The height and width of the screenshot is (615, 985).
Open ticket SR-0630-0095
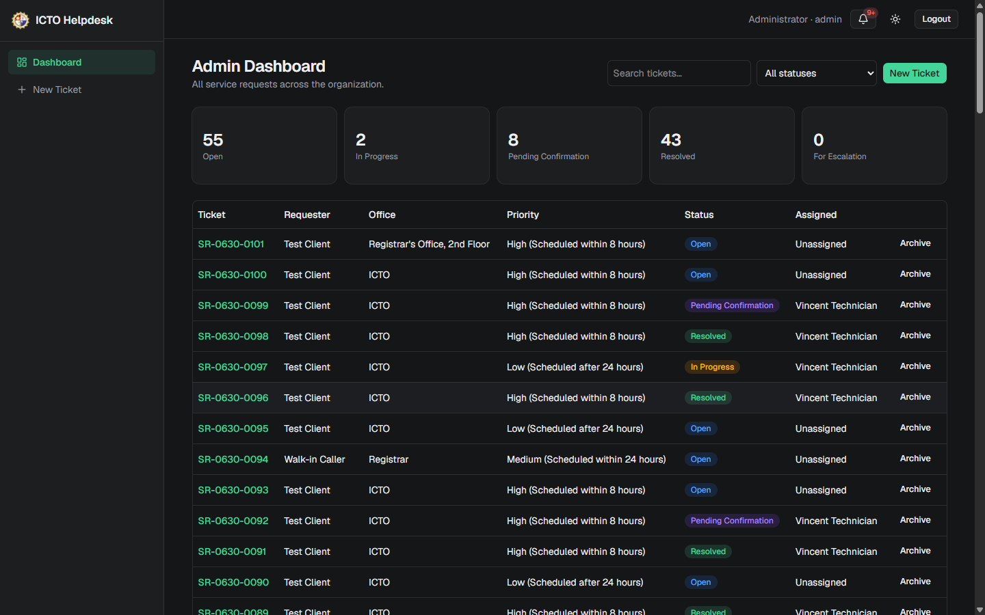[x=233, y=428]
